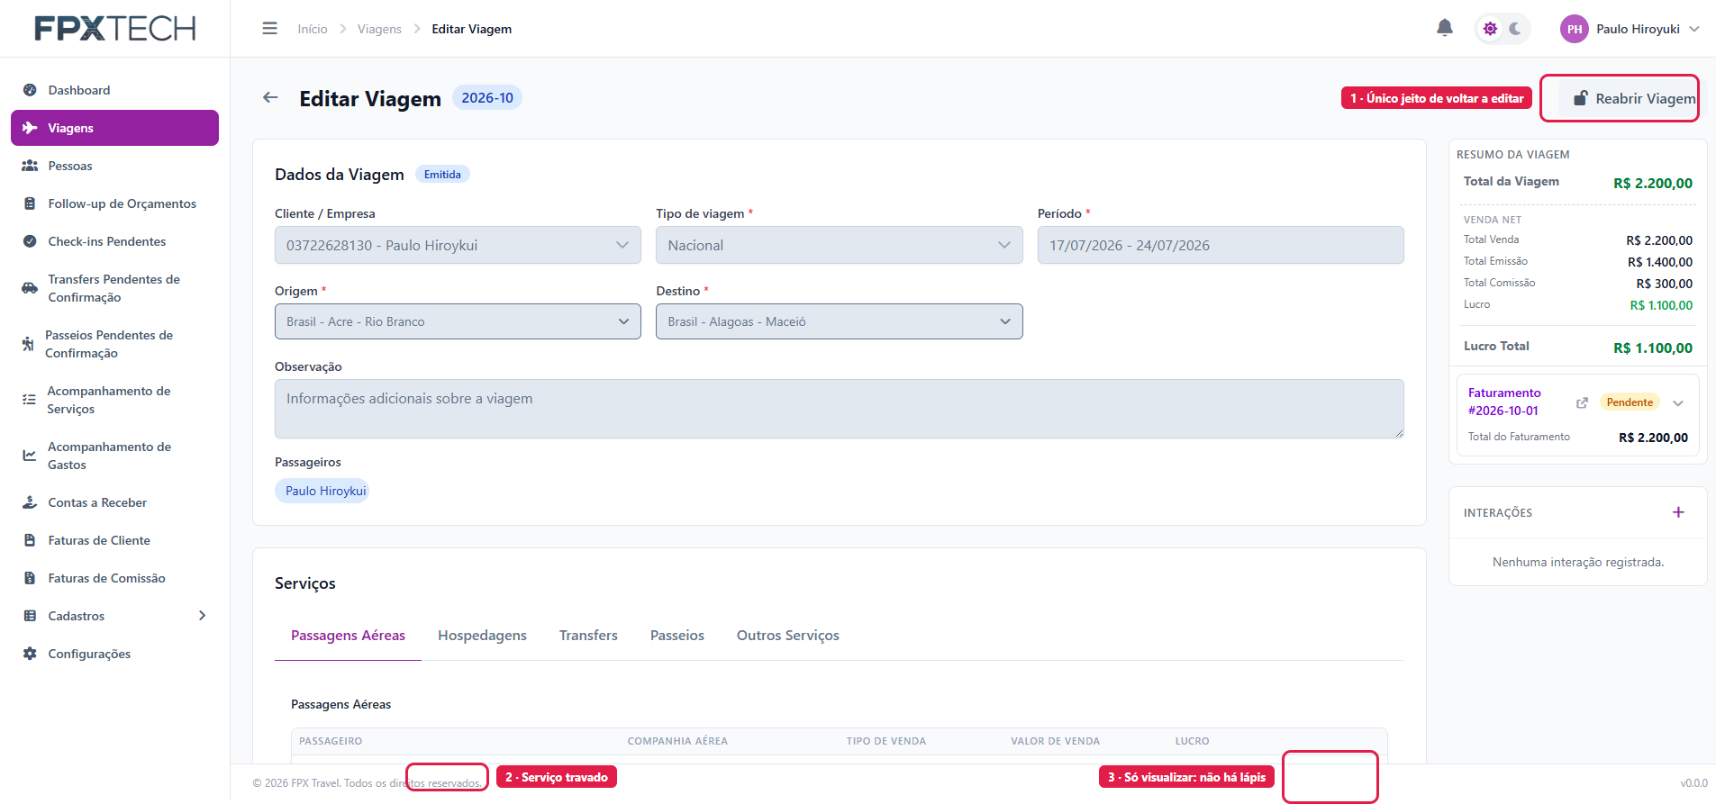Open the notifications bell
This screenshot has width=1716, height=804.
[1444, 28]
